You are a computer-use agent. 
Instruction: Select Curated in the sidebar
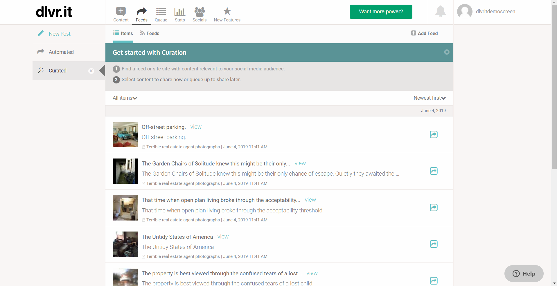(x=69, y=71)
